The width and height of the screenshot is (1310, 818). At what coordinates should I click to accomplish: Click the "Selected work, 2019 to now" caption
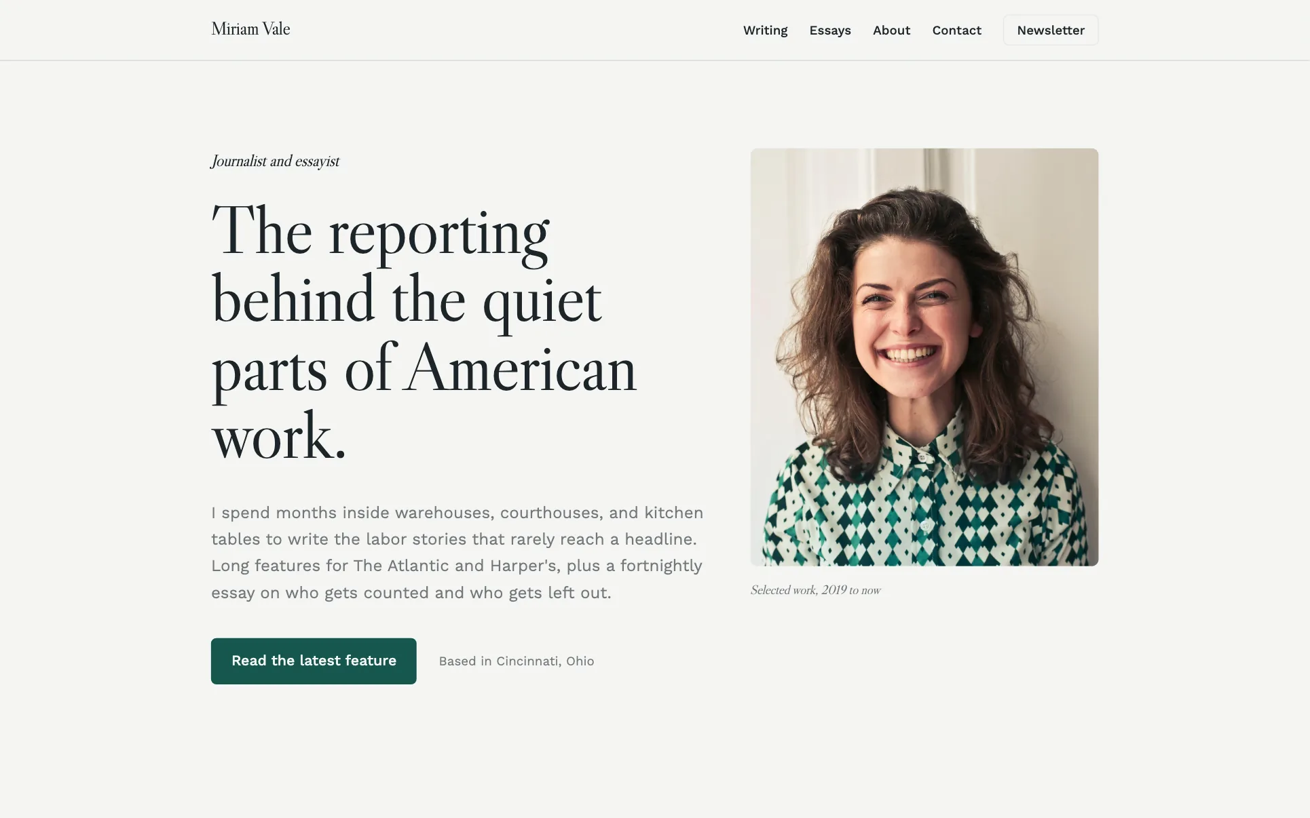815,590
